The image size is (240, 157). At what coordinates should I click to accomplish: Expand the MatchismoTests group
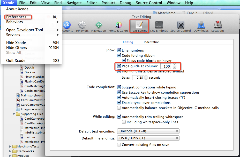[10, 146]
